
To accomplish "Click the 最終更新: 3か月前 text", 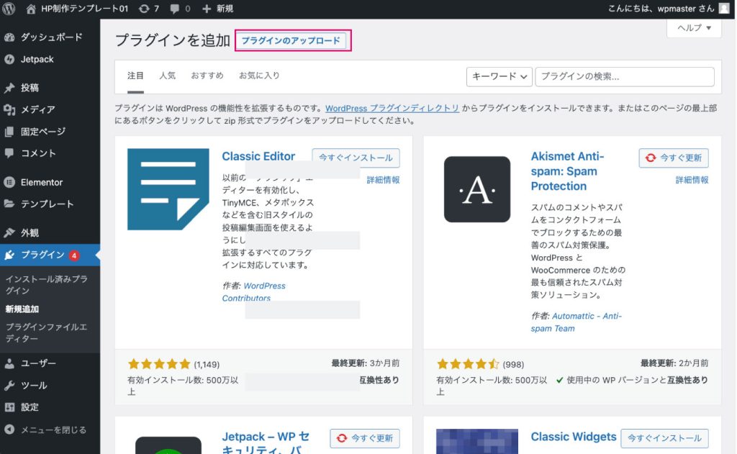I will pos(365,363).
